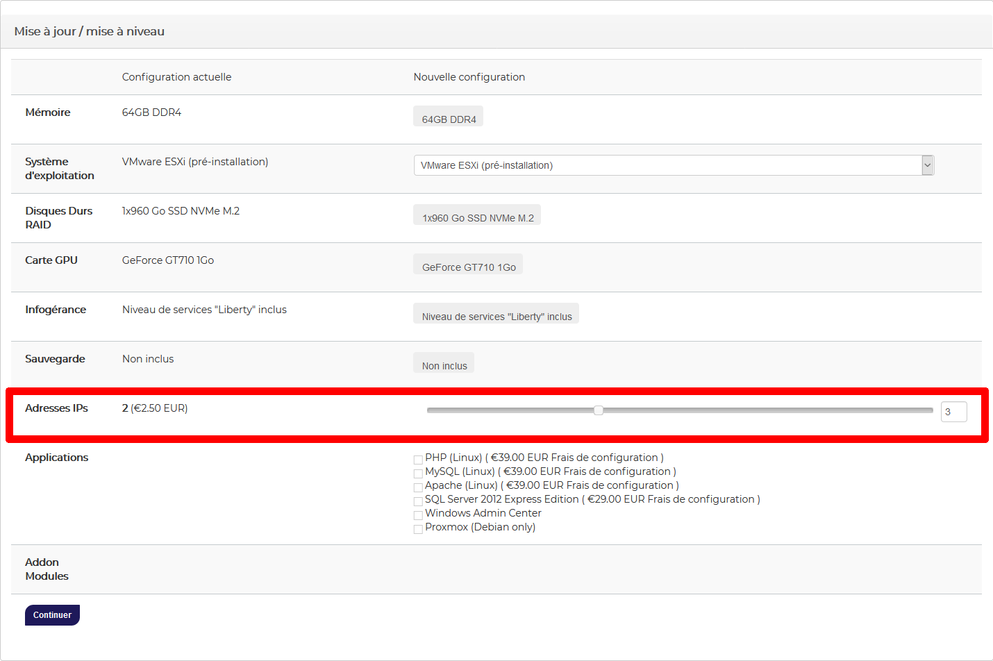Click the Continuer button
993x661 pixels.
coord(52,615)
